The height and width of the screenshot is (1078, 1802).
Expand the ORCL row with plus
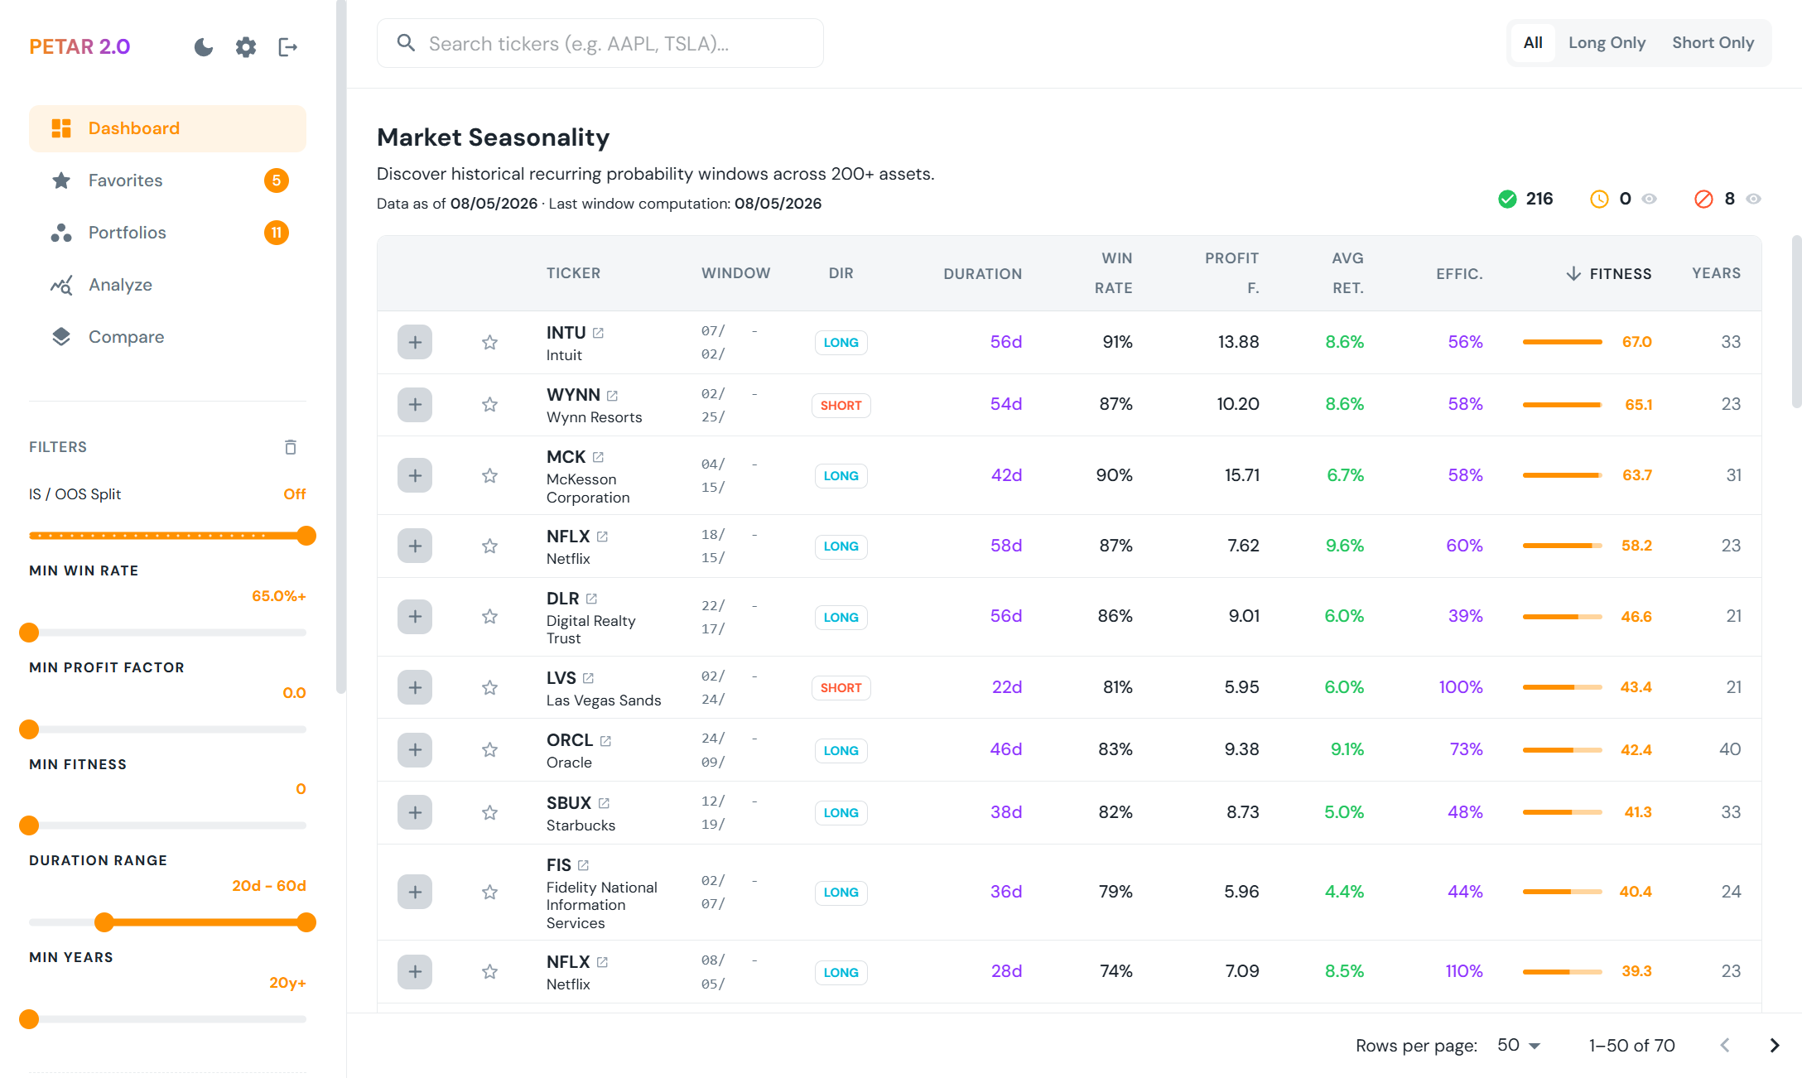pos(415,749)
